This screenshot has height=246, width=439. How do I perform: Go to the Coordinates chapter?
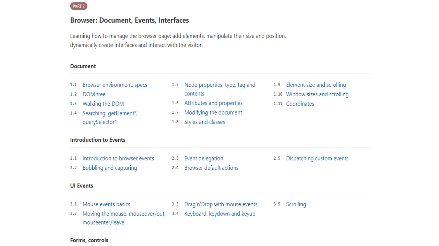pyautogui.click(x=300, y=104)
